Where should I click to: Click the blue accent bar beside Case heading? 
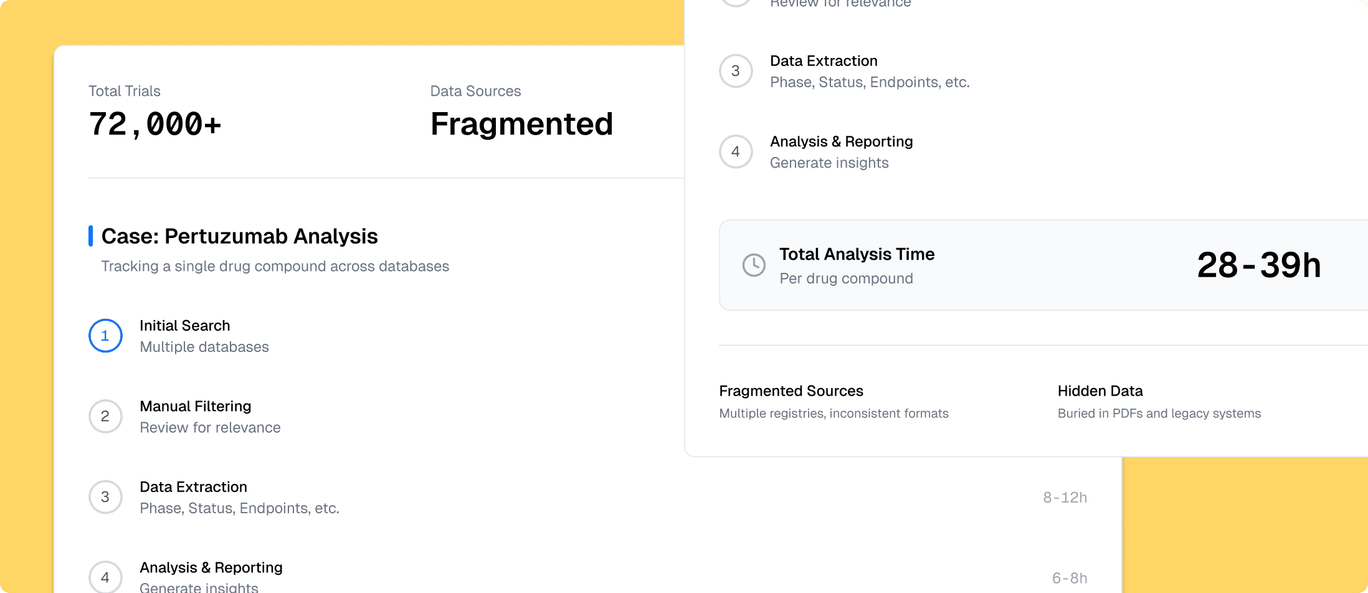[x=91, y=235]
